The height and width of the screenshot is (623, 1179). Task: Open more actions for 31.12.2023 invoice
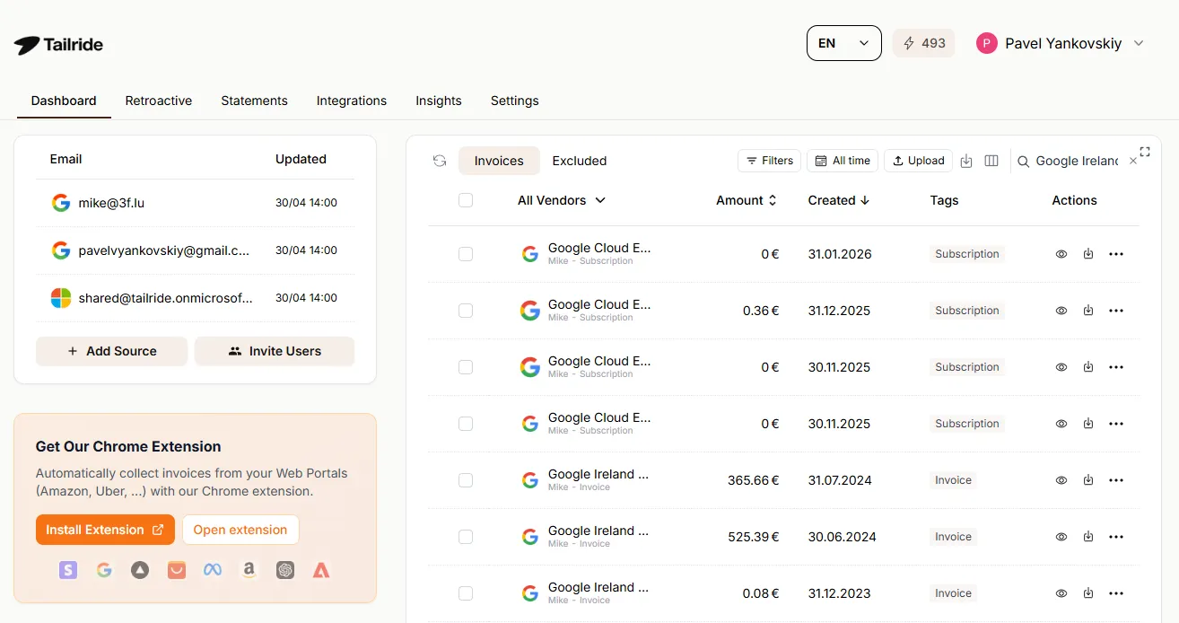click(1116, 593)
